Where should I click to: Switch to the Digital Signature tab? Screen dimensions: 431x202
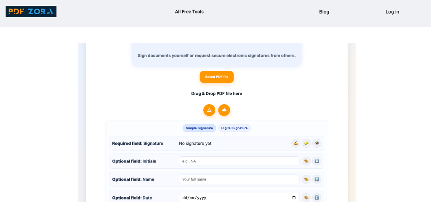click(x=234, y=128)
